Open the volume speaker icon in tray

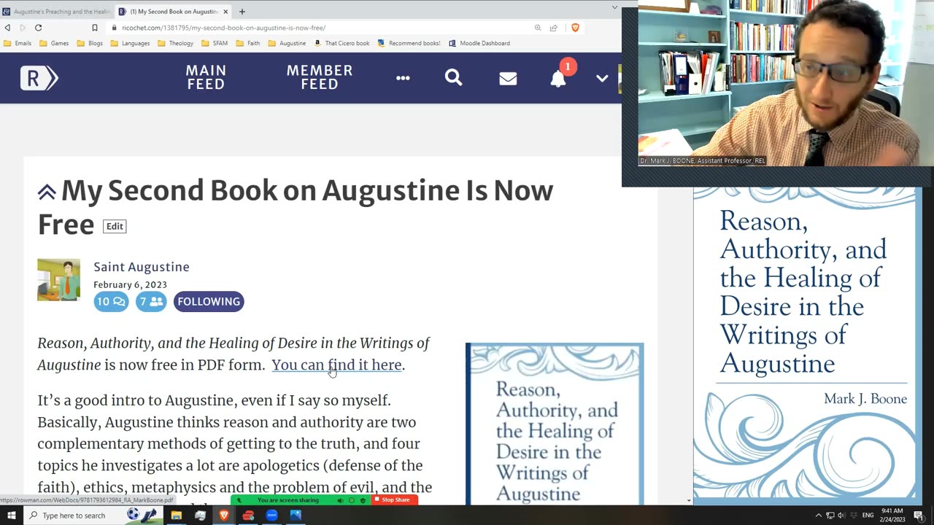click(841, 516)
